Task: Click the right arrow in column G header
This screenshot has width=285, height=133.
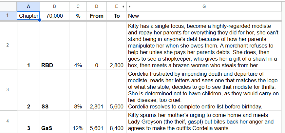Action: pyautogui.click(x=129, y=7)
